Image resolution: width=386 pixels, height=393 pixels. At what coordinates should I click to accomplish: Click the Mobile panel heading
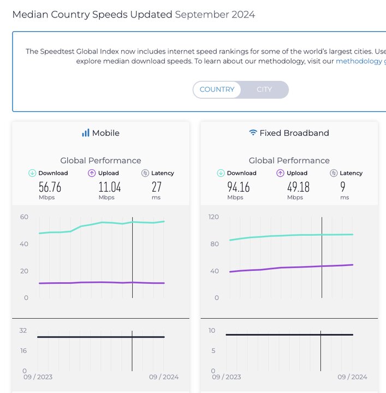105,133
